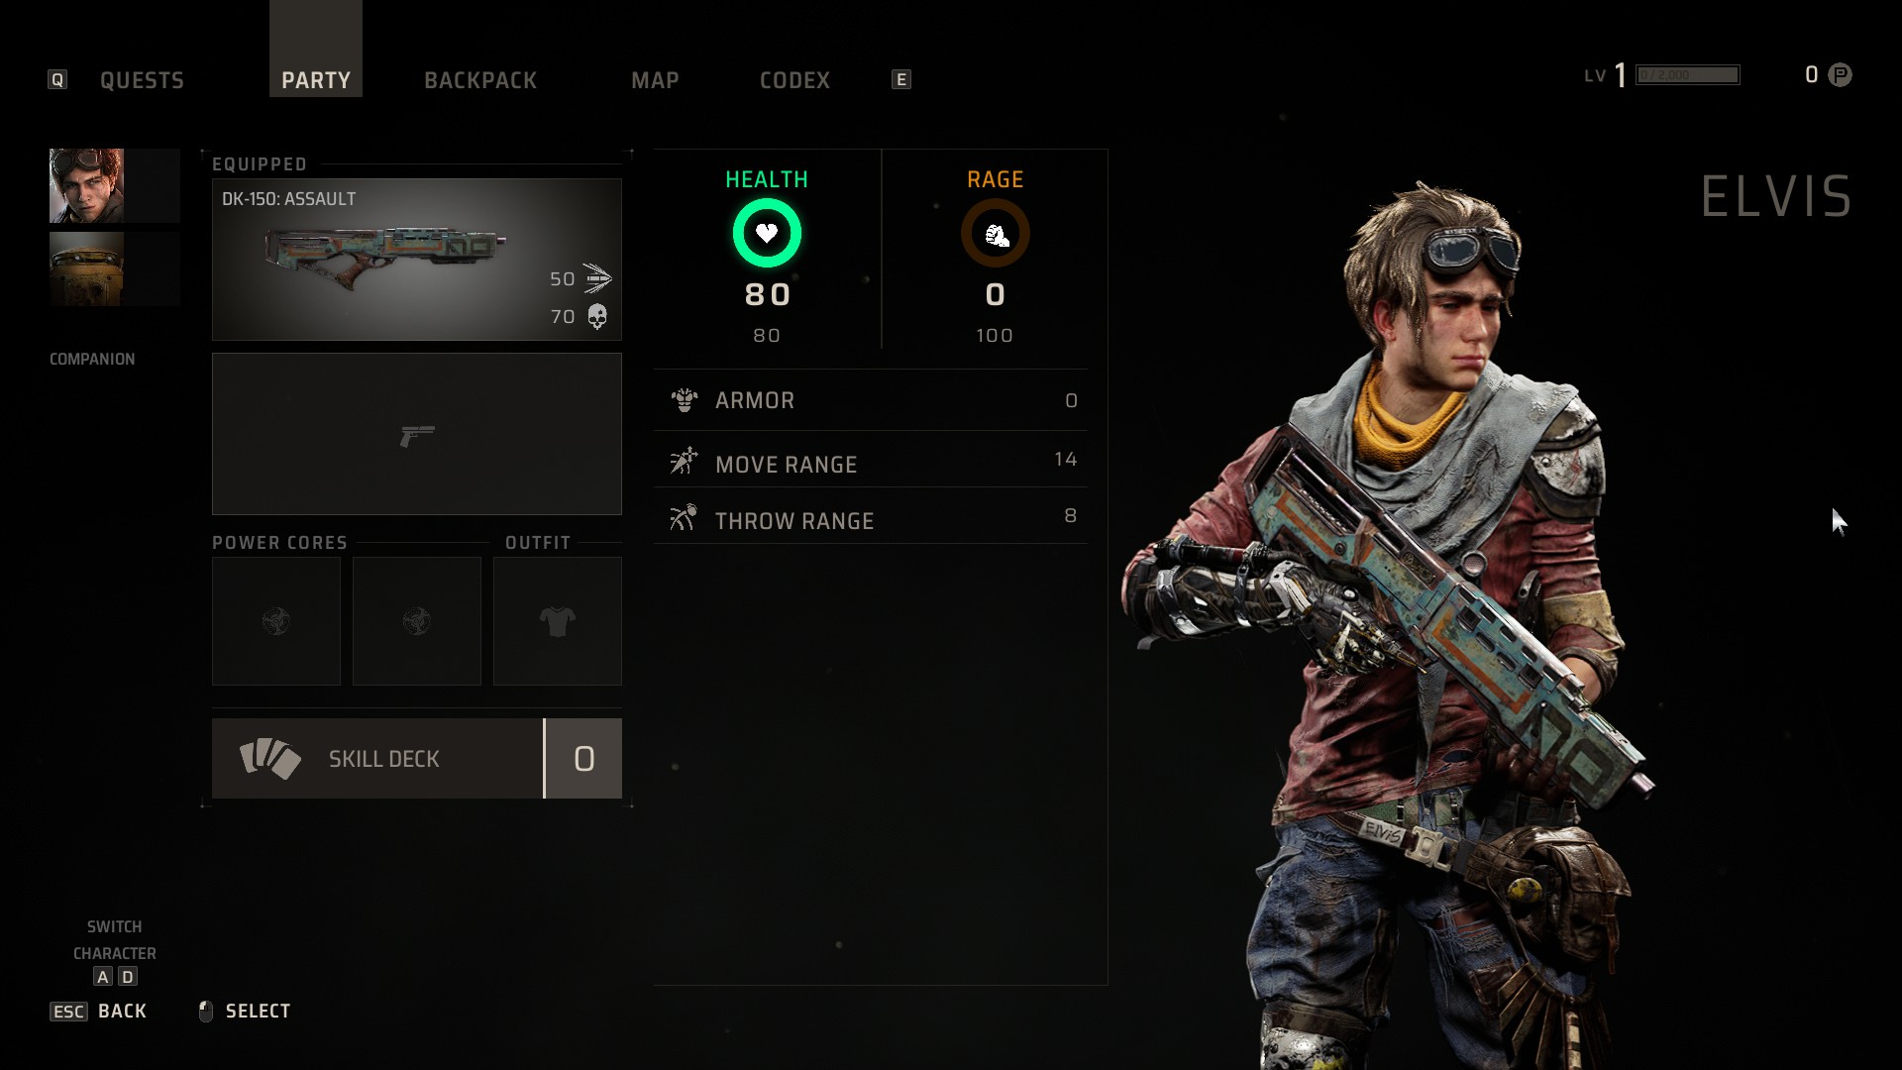Click the Skill Deck cards icon

pos(269,759)
